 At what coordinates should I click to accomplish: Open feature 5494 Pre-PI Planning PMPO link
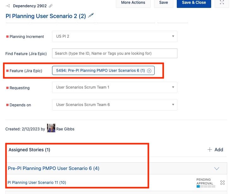coord(100,71)
